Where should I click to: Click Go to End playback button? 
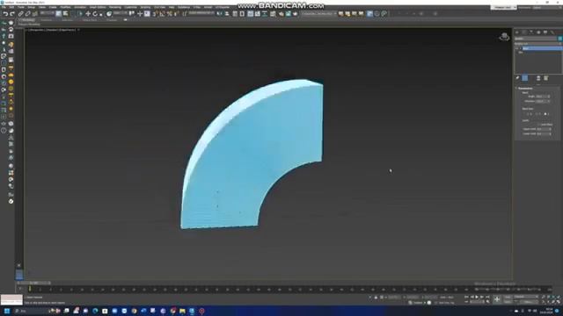click(x=487, y=297)
